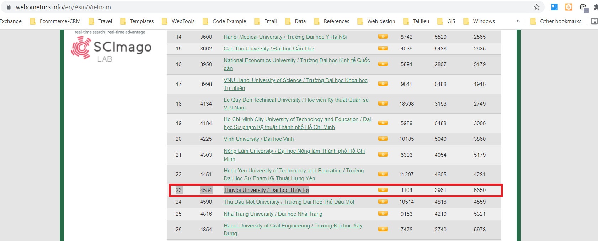Image resolution: width=598 pixels, height=241 pixels.
Task: Click the site lock icon in address bar
Action: tap(9, 7)
